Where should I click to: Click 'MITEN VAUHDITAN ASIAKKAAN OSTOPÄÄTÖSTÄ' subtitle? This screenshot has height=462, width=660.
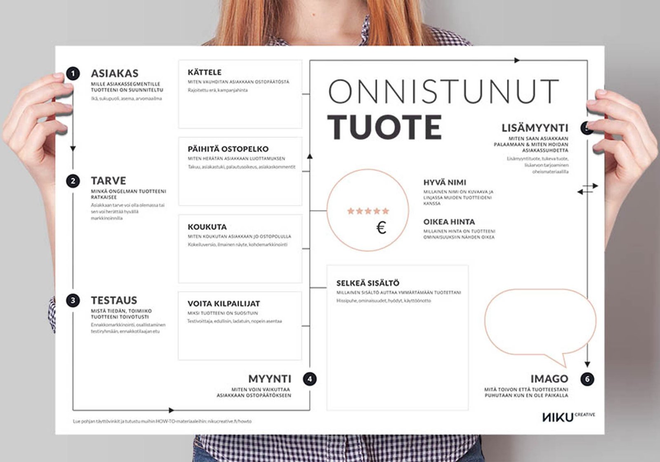coord(238,82)
